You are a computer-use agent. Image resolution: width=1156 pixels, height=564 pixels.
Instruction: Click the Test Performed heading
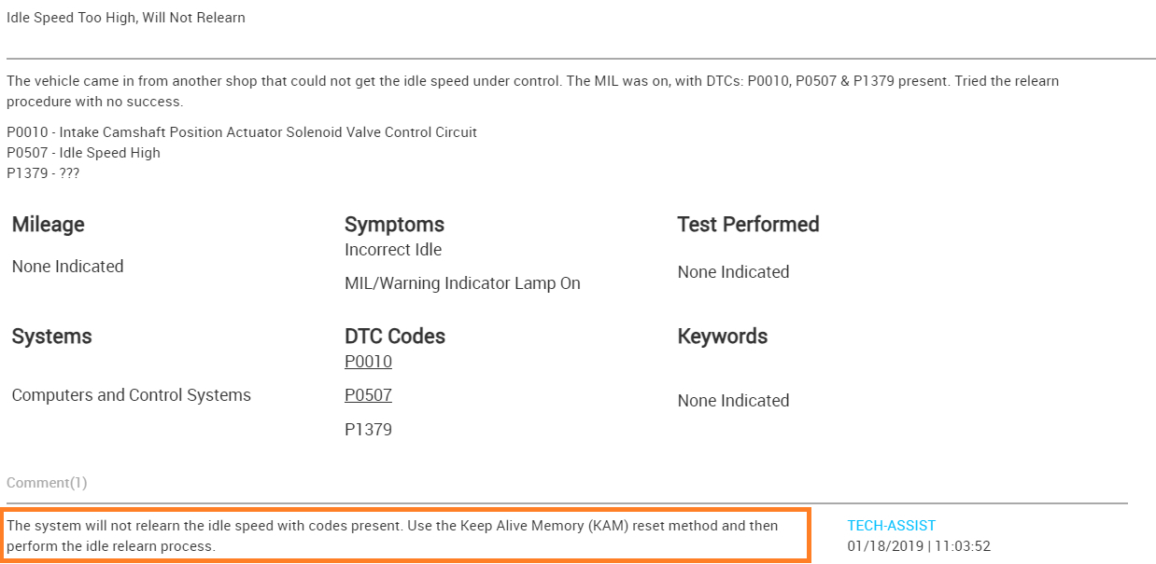(x=748, y=225)
